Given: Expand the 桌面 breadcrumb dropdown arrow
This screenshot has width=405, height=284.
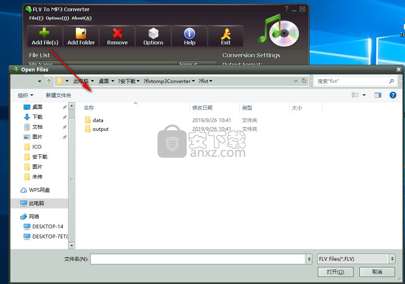Looking at the screenshot, I should 113,81.
